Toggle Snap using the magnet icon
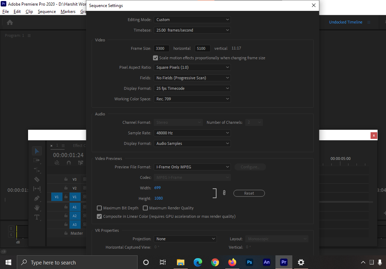 click(x=68, y=163)
